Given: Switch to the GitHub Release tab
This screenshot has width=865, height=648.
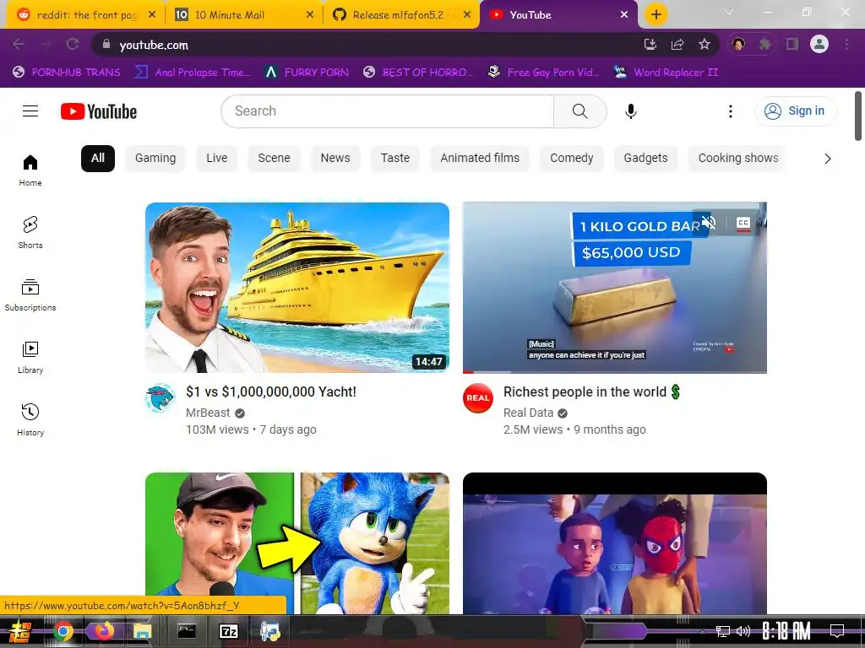Looking at the screenshot, I should click(401, 15).
